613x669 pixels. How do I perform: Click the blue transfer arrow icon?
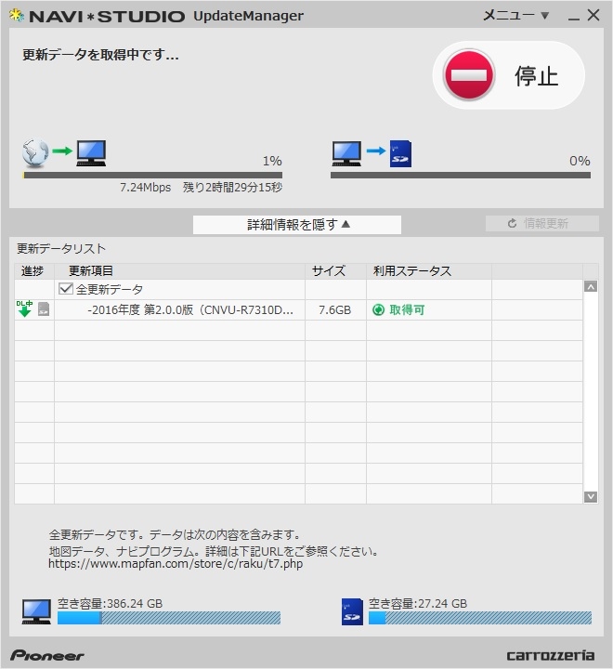tap(376, 151)
